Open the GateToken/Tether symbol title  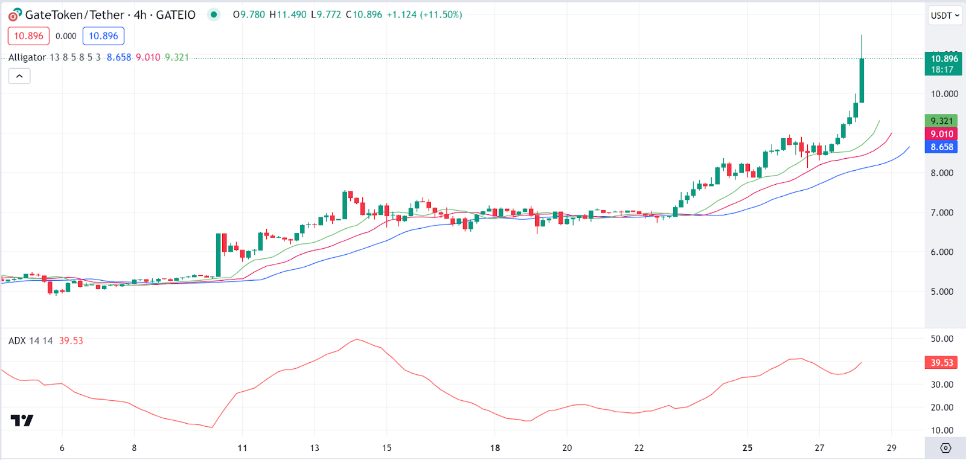pyautogui.click(x=110, y=14)
